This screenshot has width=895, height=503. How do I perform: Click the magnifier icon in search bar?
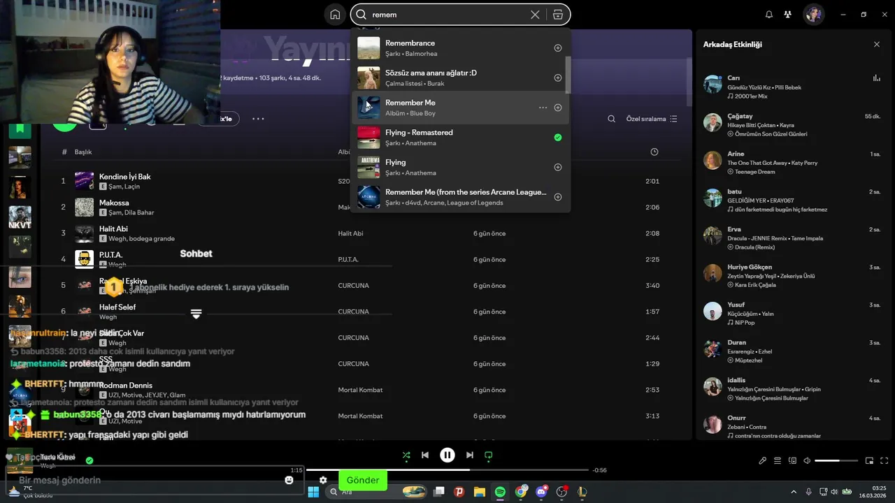tap(361, 15)
